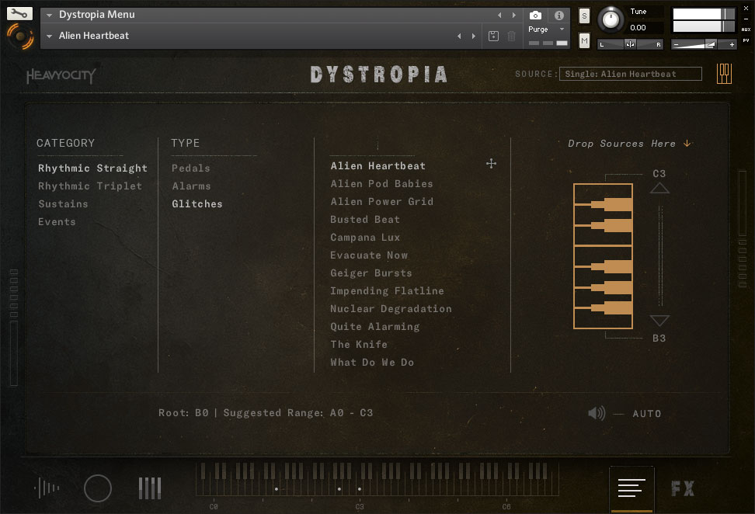The image size is (755, 514).
Task: Open the waveform page icon at bottom left
Action: (47, 488)
